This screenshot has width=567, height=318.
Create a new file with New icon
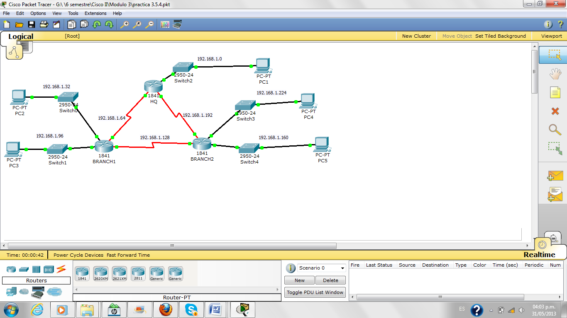click(x=7, y=24)
